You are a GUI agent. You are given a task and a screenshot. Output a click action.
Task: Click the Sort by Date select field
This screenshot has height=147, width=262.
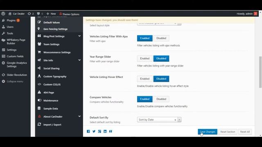pos(159,120)
